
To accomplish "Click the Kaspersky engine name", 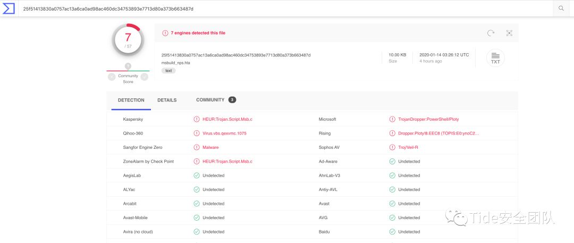I will point(133,119).
